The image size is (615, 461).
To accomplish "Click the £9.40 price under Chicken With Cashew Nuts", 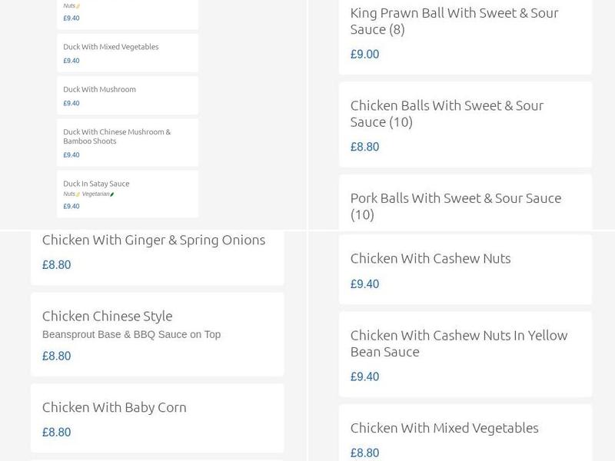I will (364, 284).
